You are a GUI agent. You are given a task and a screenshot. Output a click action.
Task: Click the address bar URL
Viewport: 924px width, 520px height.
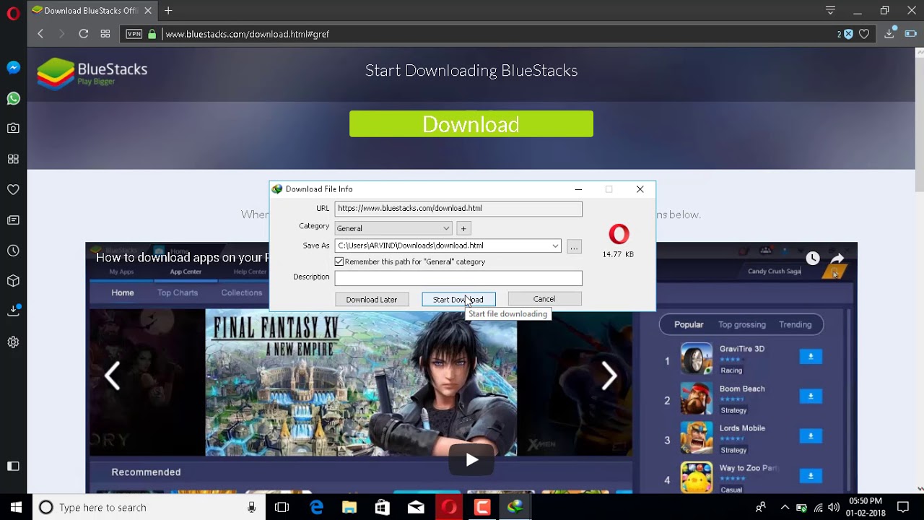pyautogui.click(x=248, y=34)
